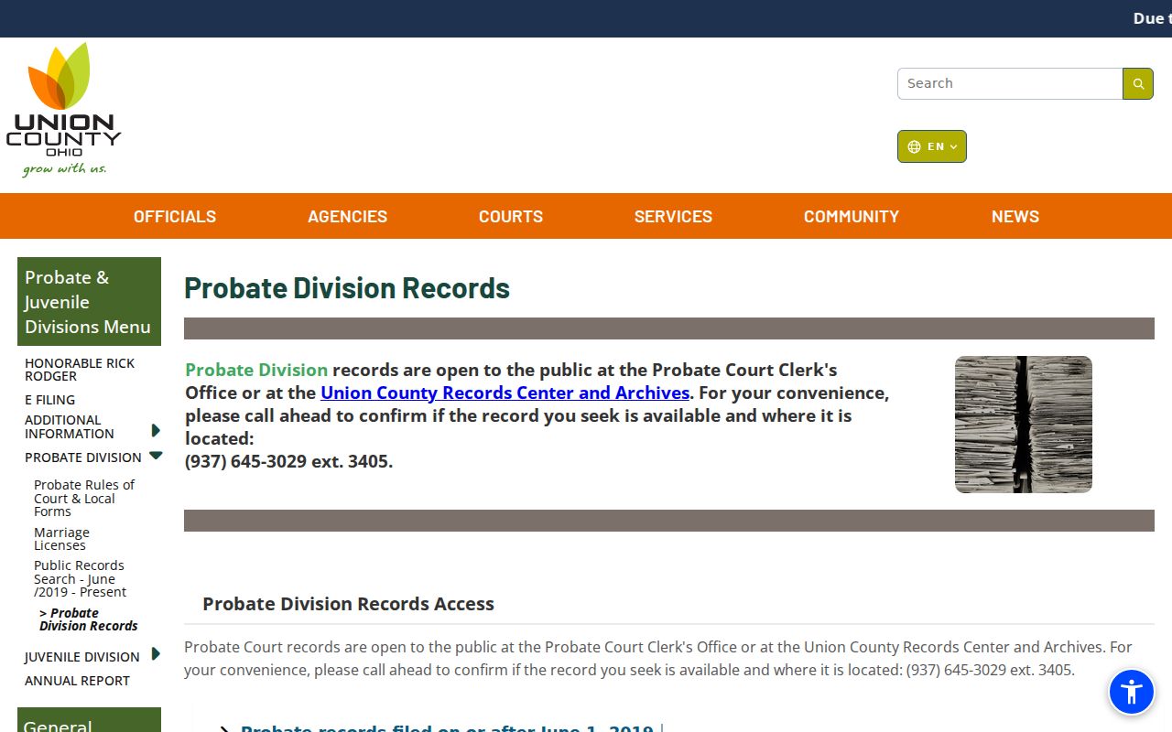Click the Juvenile Division sidebar link

point(82,657)
